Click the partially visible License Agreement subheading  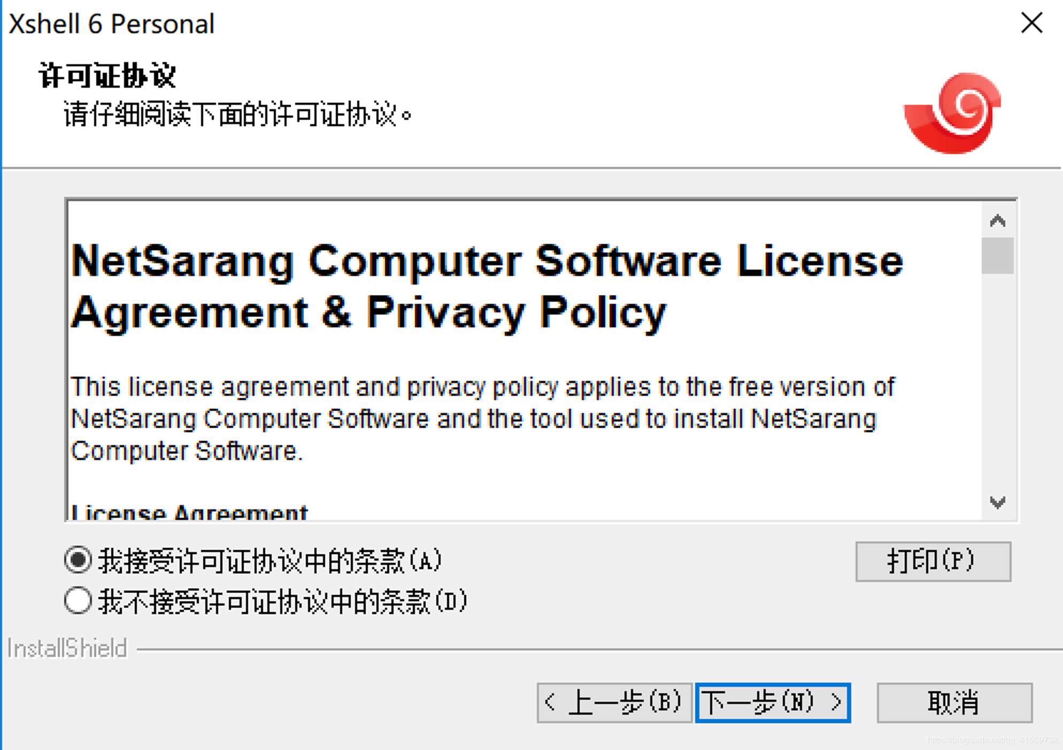click(x=189, y=512)
